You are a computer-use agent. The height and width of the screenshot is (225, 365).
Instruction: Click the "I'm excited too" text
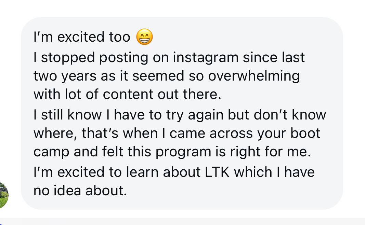click(x=82, y=37)
